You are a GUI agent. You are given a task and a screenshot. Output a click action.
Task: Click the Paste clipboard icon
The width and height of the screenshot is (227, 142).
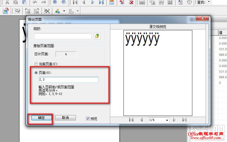24,2
